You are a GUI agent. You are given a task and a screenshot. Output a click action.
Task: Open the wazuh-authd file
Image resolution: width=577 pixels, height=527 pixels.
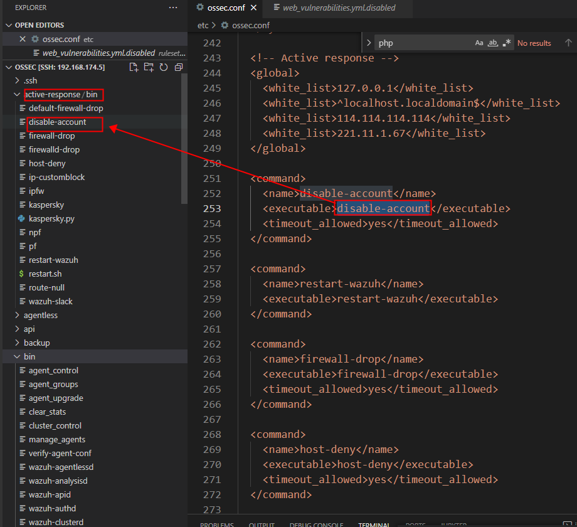95,509
